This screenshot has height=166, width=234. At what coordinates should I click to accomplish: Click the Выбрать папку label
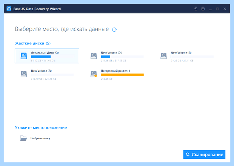(40, 138)
